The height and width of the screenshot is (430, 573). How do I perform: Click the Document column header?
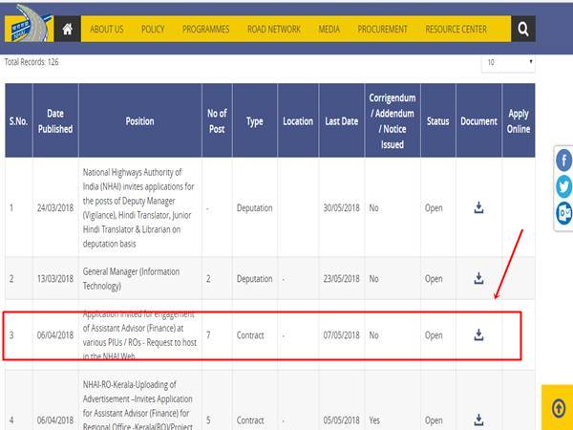[478, 121]
